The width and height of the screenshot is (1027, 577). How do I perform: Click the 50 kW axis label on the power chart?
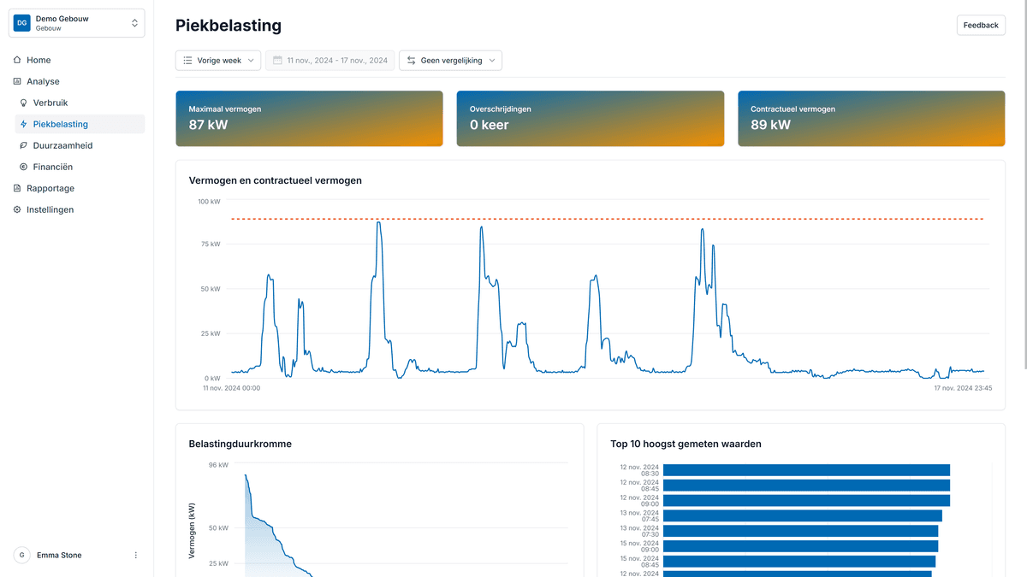(211, 289)
